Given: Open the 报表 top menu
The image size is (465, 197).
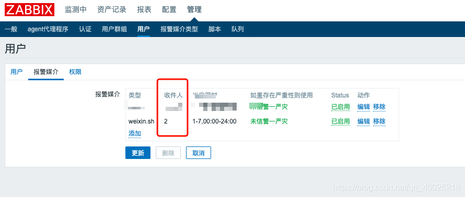Looking at the screenshot, I should (x=144, y=9).
